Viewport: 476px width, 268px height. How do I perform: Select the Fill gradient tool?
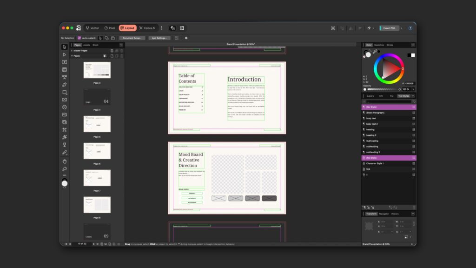coord(64,137)
